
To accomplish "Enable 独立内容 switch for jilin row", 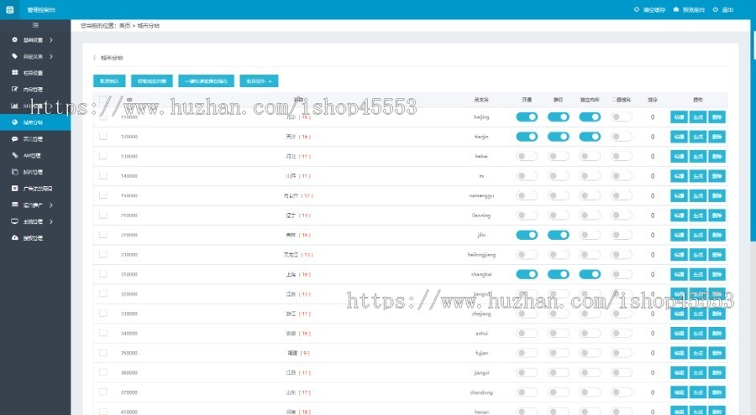I will [590, 235].
